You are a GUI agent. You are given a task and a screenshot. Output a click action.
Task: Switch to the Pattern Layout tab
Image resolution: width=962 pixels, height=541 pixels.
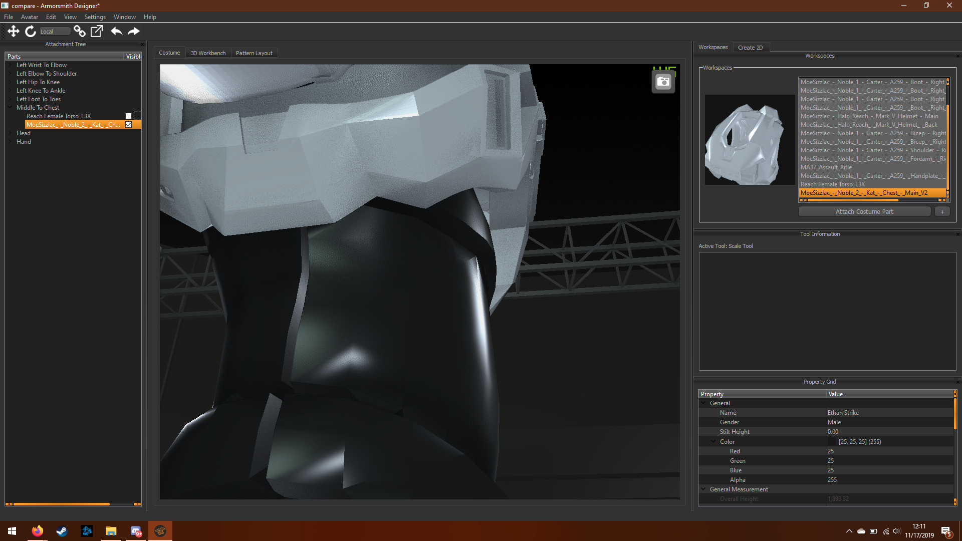coord(254,53)
